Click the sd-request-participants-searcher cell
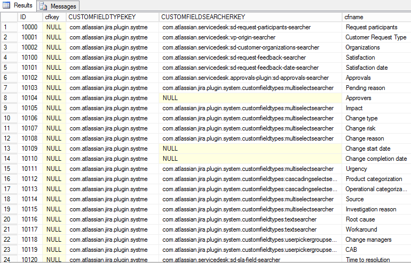The image size is (411, 263). [250, 27]
